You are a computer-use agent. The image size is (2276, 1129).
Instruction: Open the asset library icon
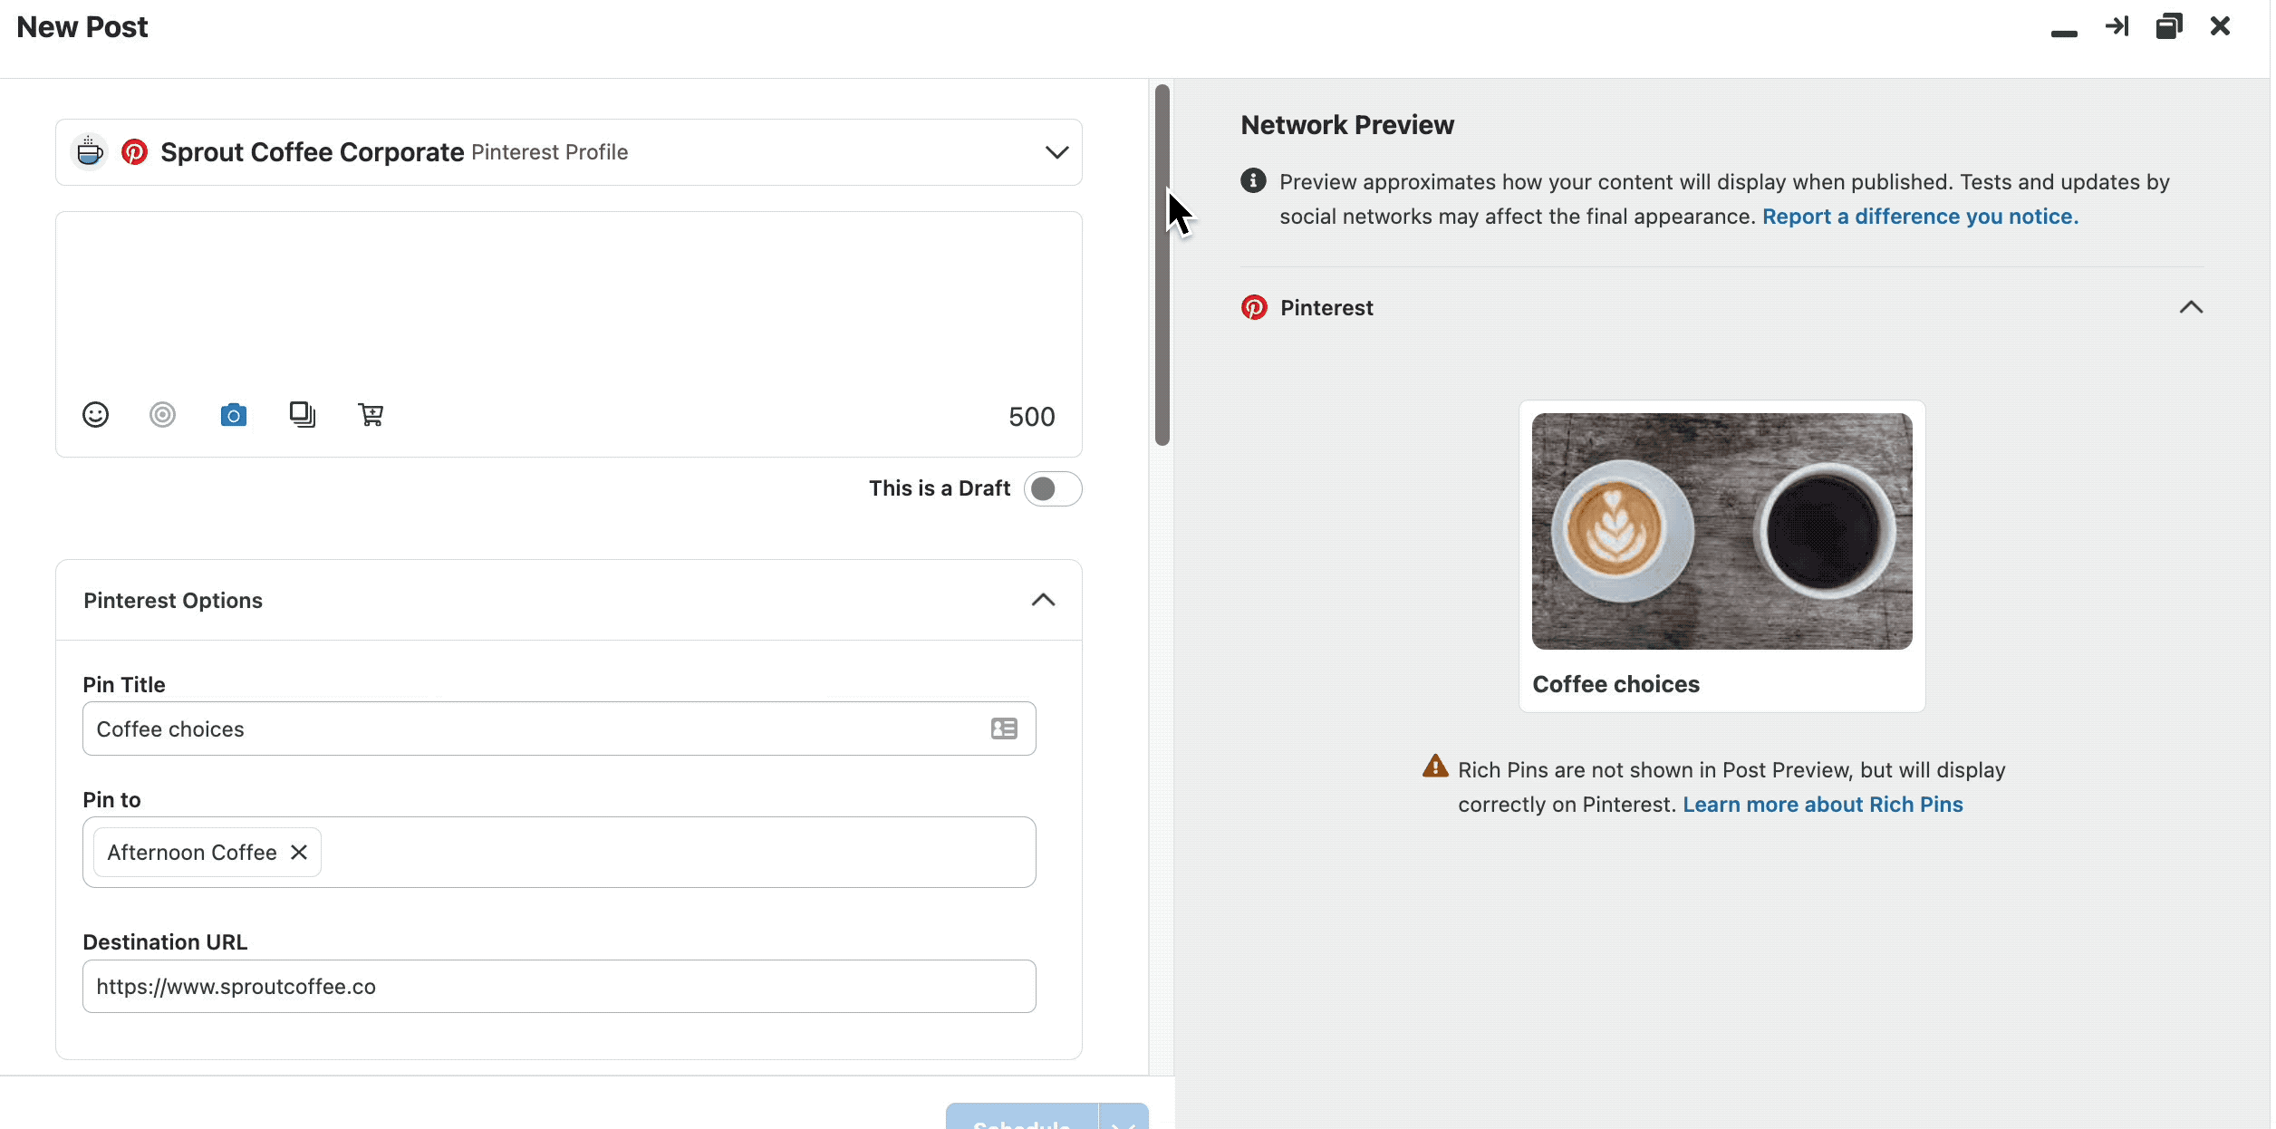pos(303,415)
